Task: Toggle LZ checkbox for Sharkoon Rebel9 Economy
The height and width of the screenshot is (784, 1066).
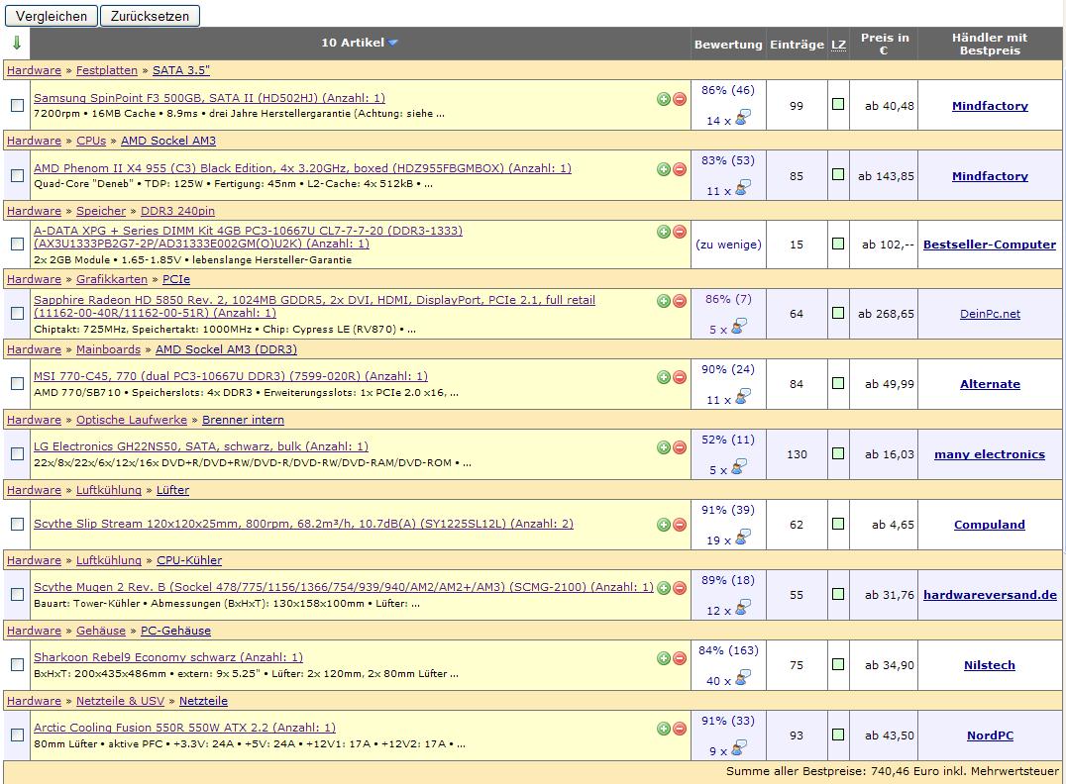Action: pos(838,664)
